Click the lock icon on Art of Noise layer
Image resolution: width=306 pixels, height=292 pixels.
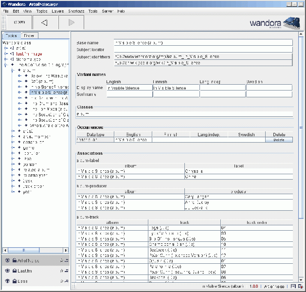[x=15, y=261]
